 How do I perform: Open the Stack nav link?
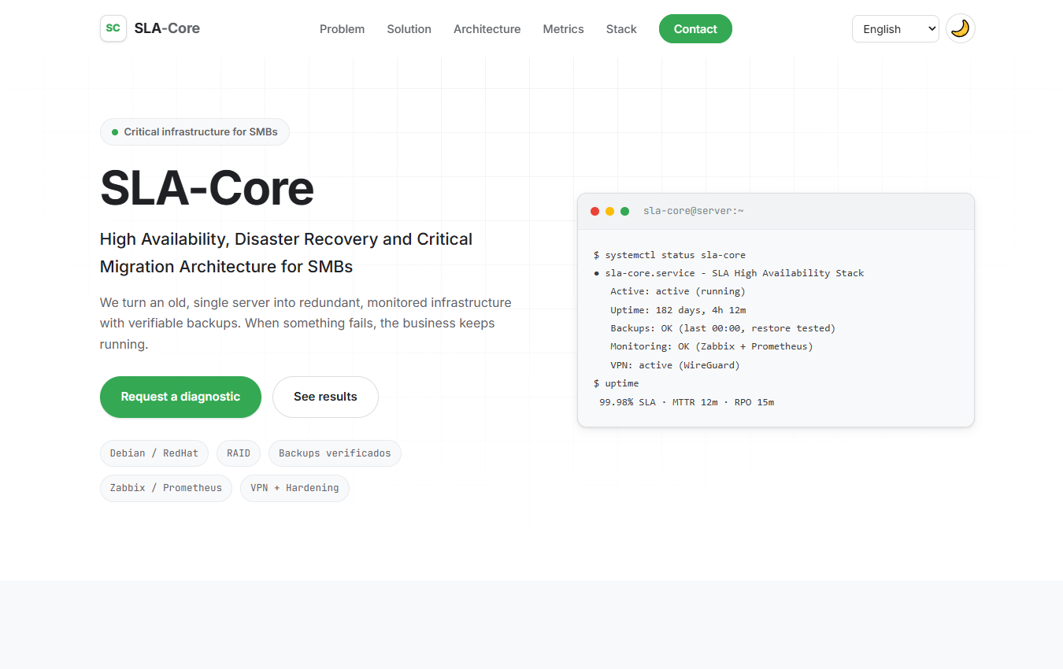tap(621, 29)
